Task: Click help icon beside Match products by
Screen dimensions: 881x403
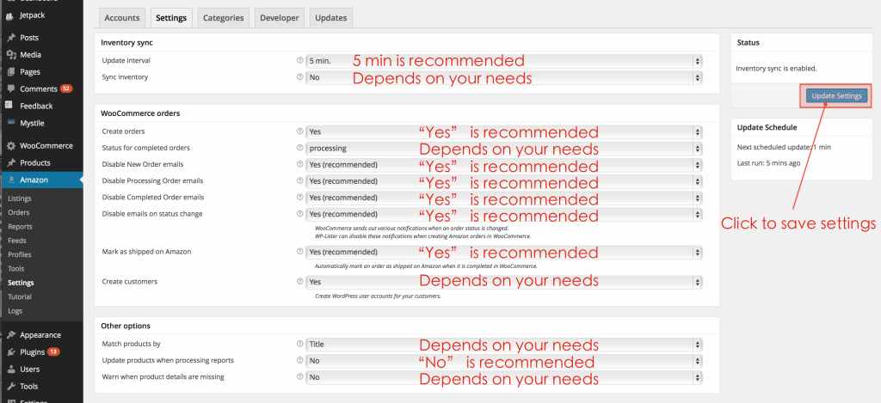Action: point(299,344)
